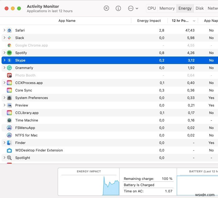Click the Remaining charge 100 % readout

[148, 179]
